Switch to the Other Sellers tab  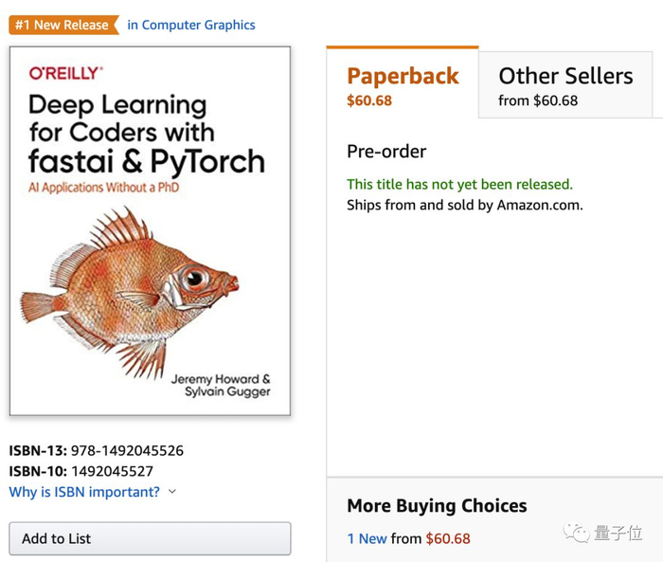click(565, 77)
